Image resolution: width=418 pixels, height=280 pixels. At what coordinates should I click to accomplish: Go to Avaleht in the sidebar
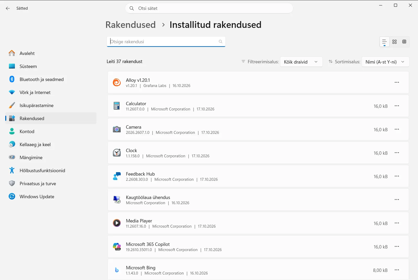(x=51, y=53)
